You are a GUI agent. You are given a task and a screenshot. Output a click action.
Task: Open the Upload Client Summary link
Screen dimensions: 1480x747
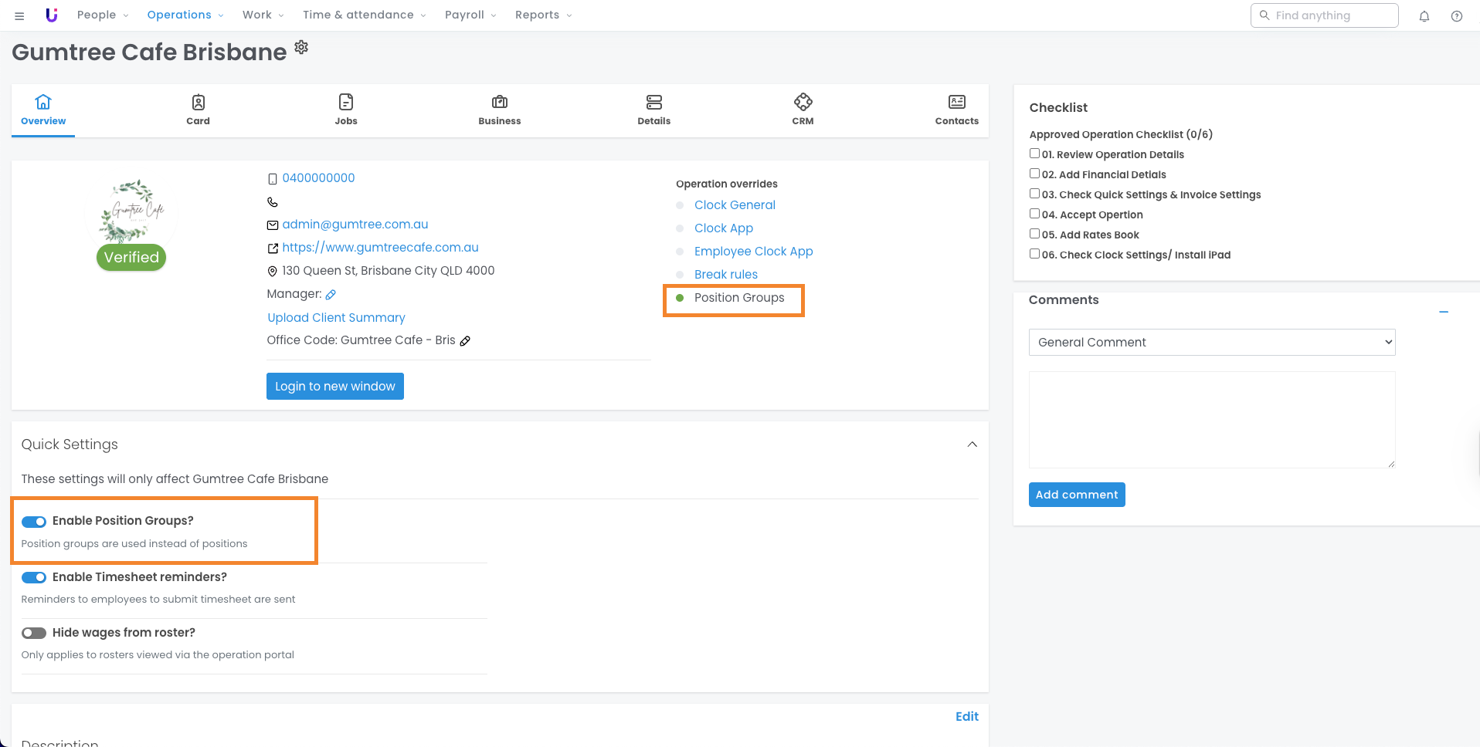336,317
